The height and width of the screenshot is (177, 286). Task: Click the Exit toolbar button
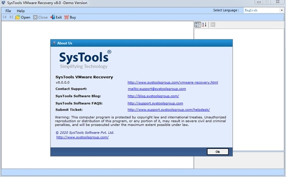[x=56, y=17]
